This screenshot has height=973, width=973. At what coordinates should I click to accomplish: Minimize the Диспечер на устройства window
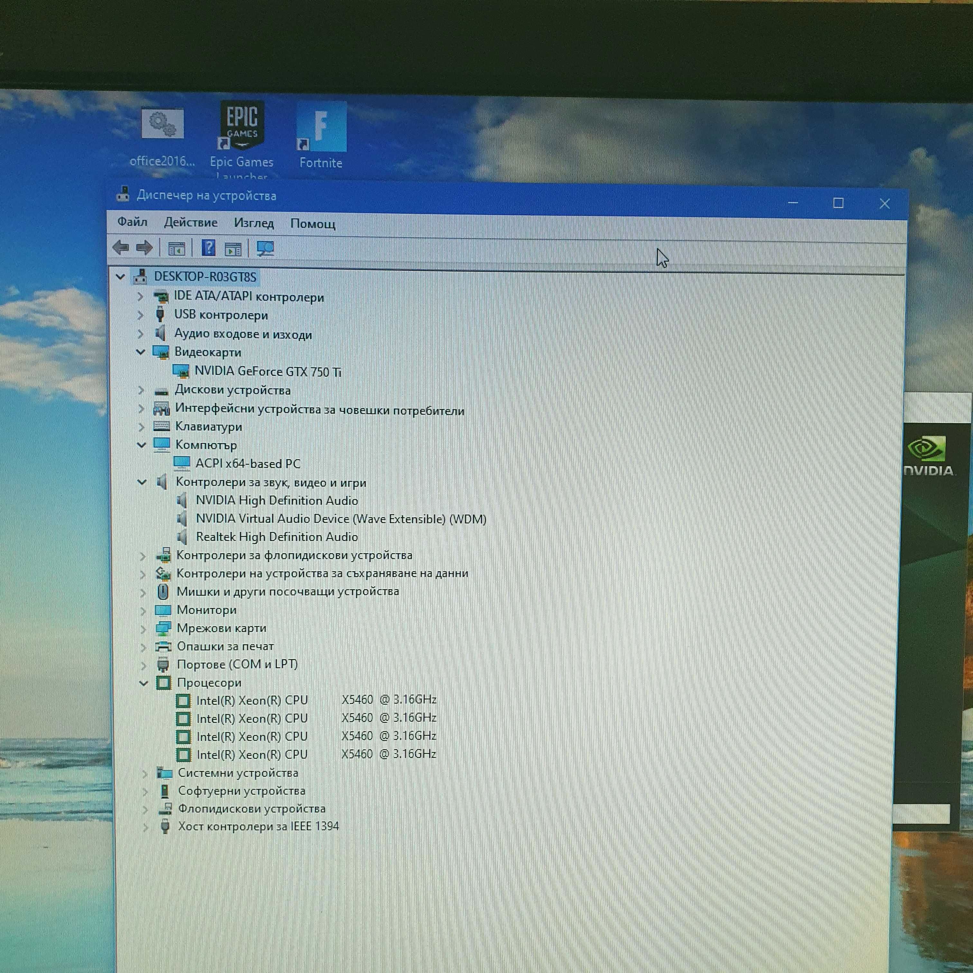[x=793, y=202]
